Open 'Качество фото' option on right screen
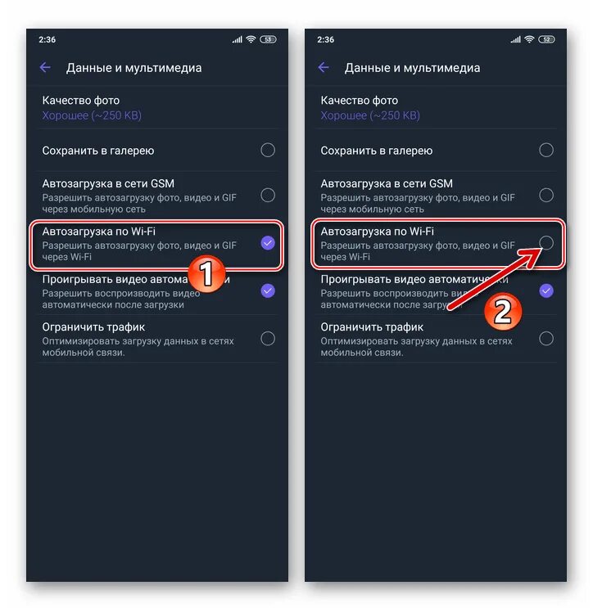Viewport: 593px width, 608px height. 436,107
